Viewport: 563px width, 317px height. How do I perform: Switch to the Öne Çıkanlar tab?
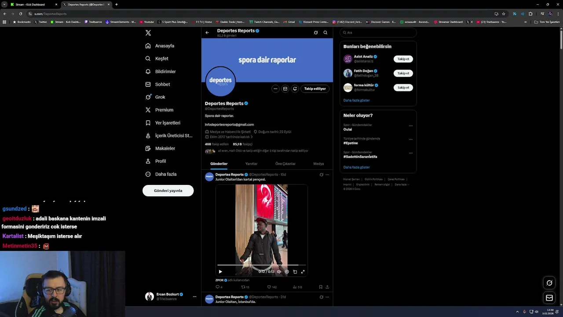click(x=285, y=164)
